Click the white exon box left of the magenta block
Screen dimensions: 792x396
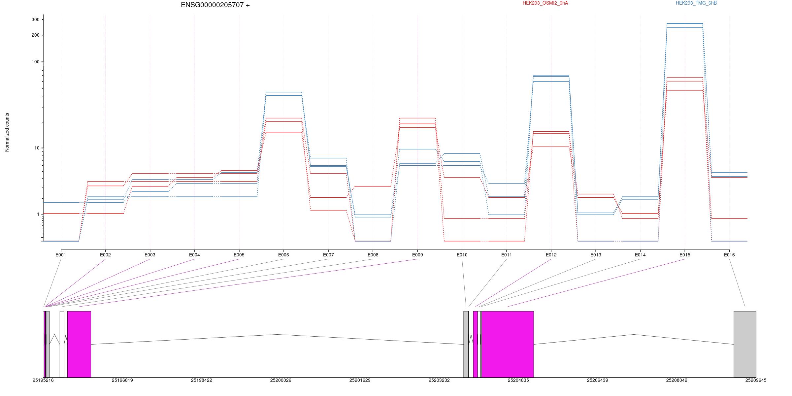(62, 344)
